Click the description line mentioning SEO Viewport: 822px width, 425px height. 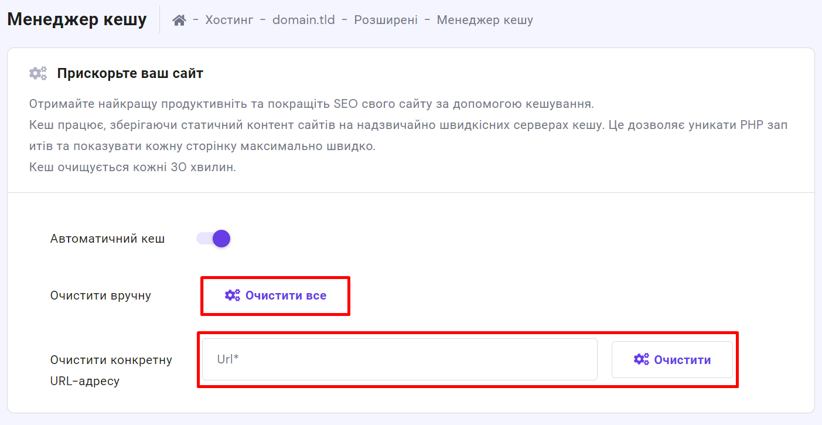click(x=311, y=104)
